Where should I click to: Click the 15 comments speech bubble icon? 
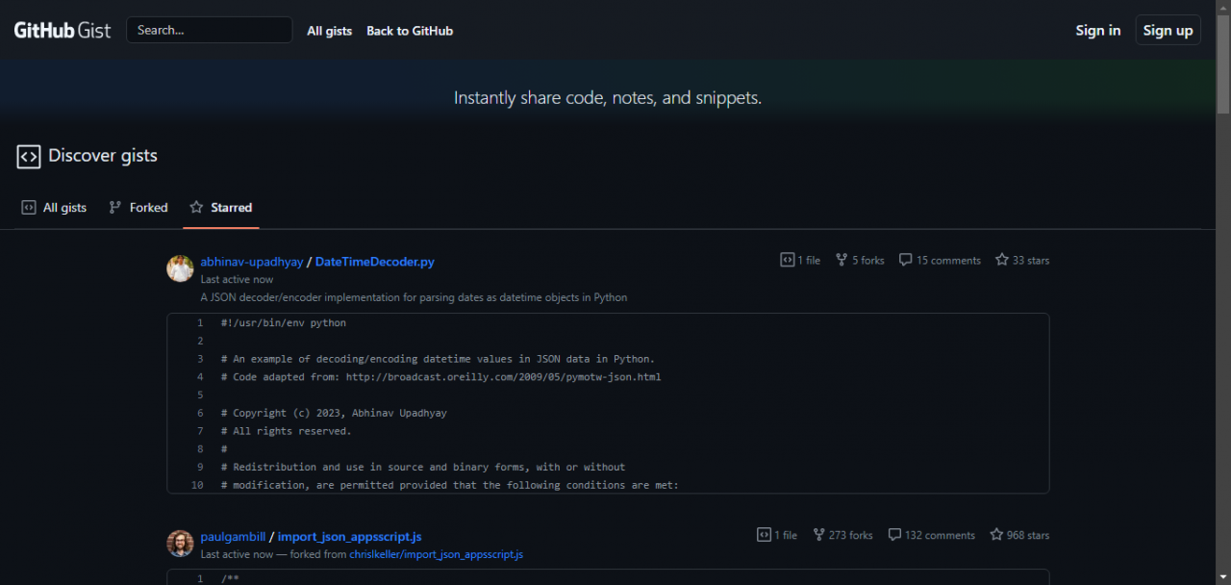(x=905, y=260)
